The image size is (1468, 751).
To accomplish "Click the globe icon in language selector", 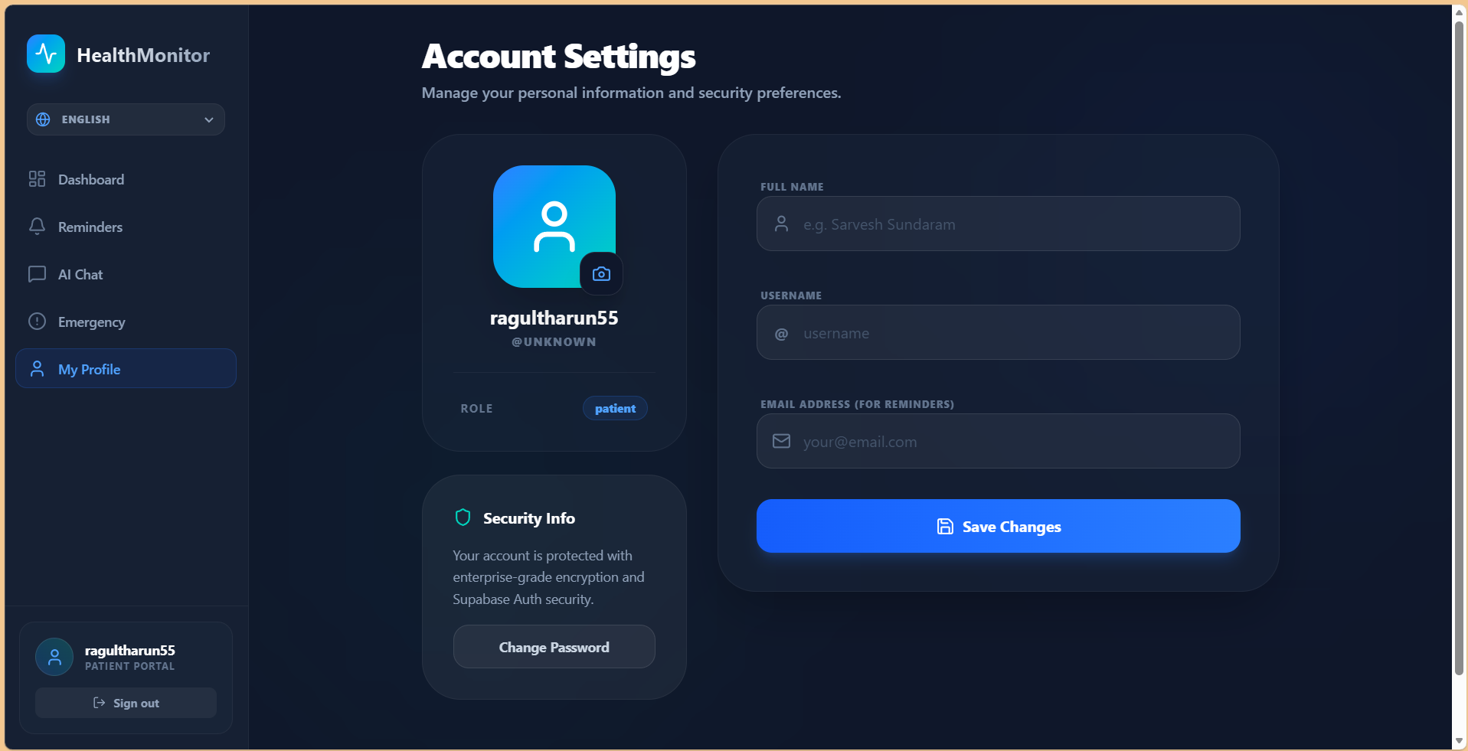I will coord(44,119).
